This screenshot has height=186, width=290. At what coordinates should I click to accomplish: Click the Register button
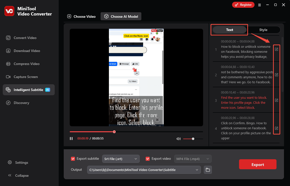click(x=243, y=5)
